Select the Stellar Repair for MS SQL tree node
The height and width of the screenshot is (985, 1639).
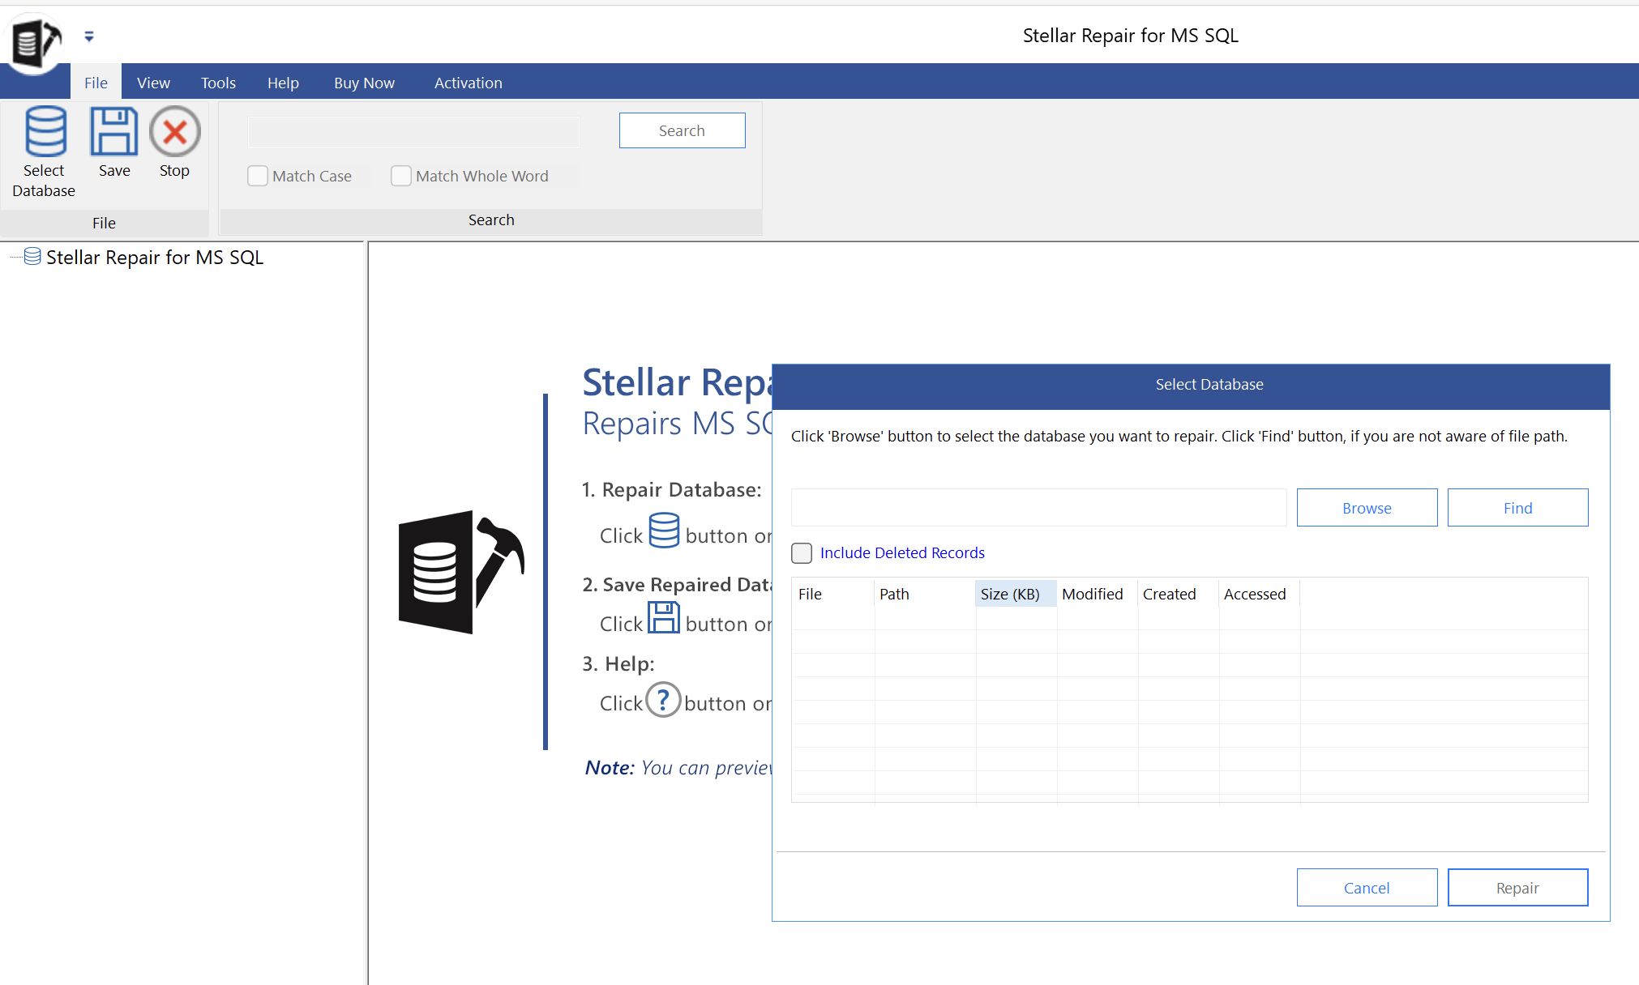[154, 257]
